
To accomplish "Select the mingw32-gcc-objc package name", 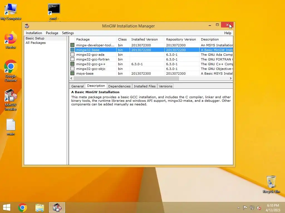I will tap(91, 69).
